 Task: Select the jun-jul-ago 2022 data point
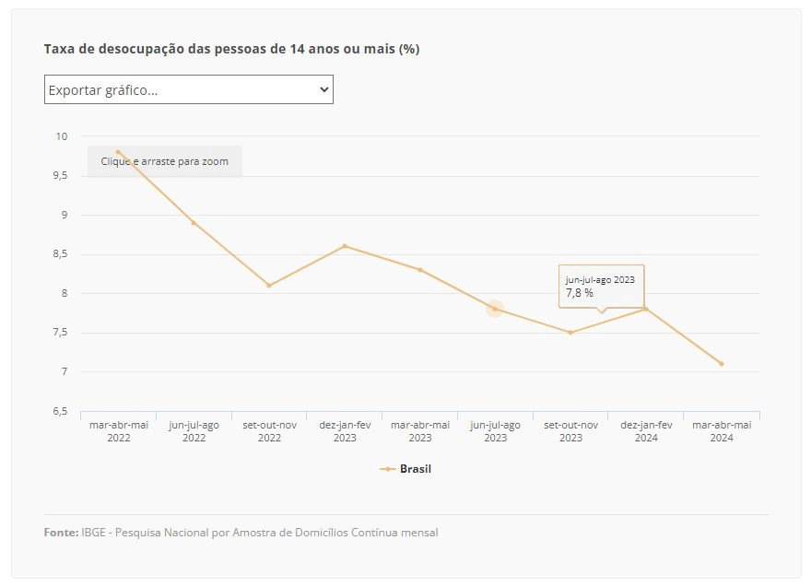[x=194, y=223]
